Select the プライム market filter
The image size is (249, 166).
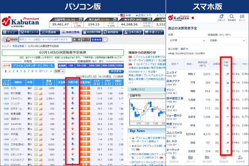(18, 66)
